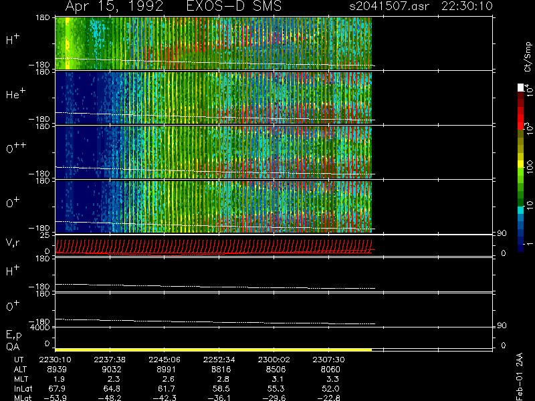This screenshot has width=535, height=401.
Task: Select the start time "22:30:10" in the header
Action: pos(467,6)
